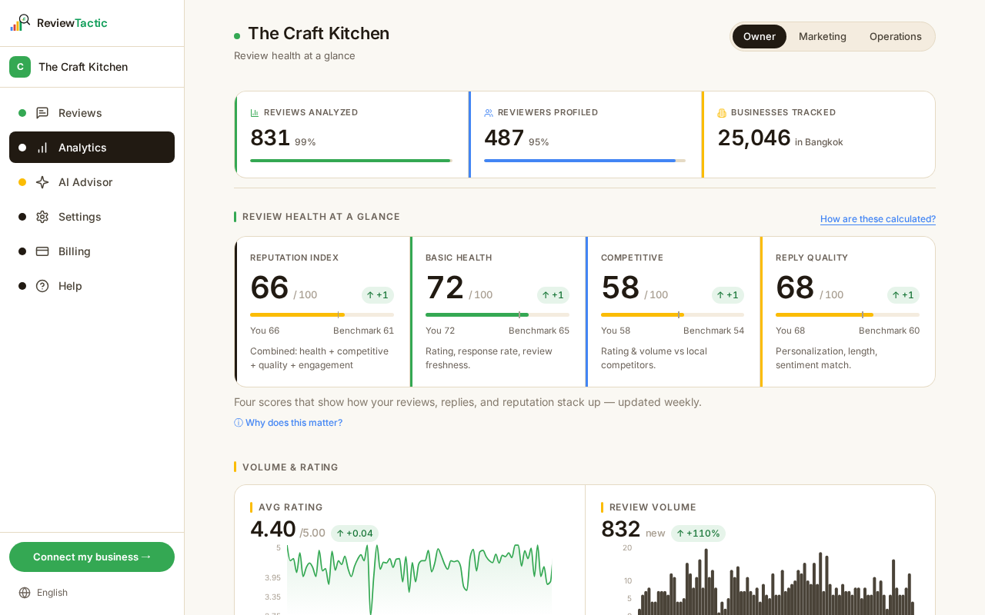The height and width of the screenshot is (615, 985).
Task: Click the 487 reviewers profiled value
Action: click(504, 138)
